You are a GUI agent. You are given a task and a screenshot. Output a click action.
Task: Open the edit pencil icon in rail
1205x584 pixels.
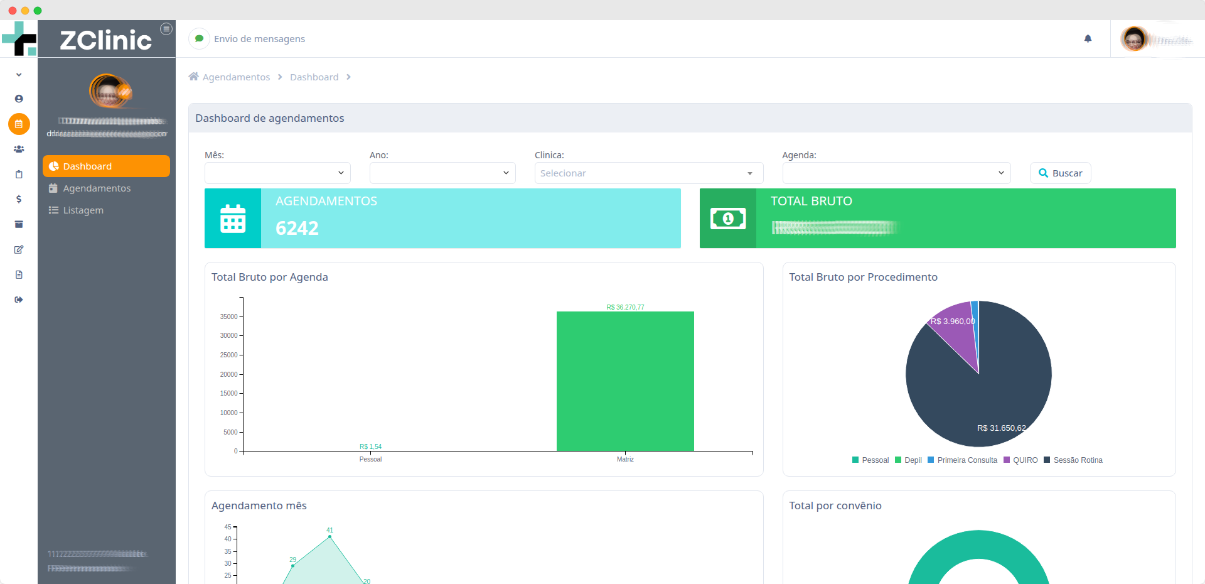click(19, 249)
